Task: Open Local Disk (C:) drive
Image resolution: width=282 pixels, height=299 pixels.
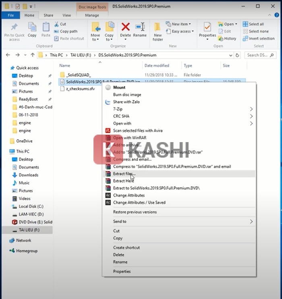Action: coord(31,206)
